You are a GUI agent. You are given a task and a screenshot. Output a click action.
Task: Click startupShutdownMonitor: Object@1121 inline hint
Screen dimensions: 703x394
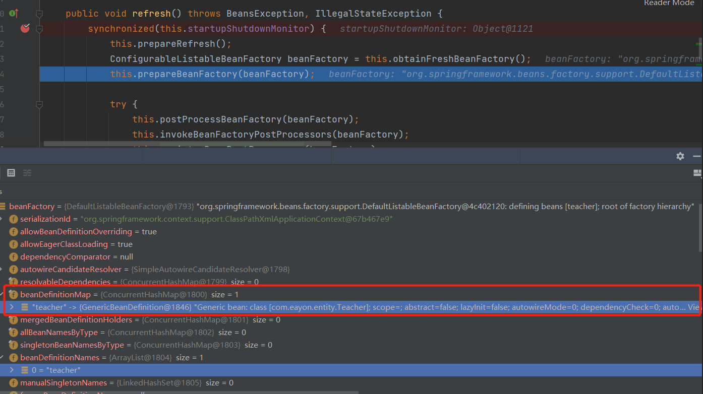[x=436, y=29]
